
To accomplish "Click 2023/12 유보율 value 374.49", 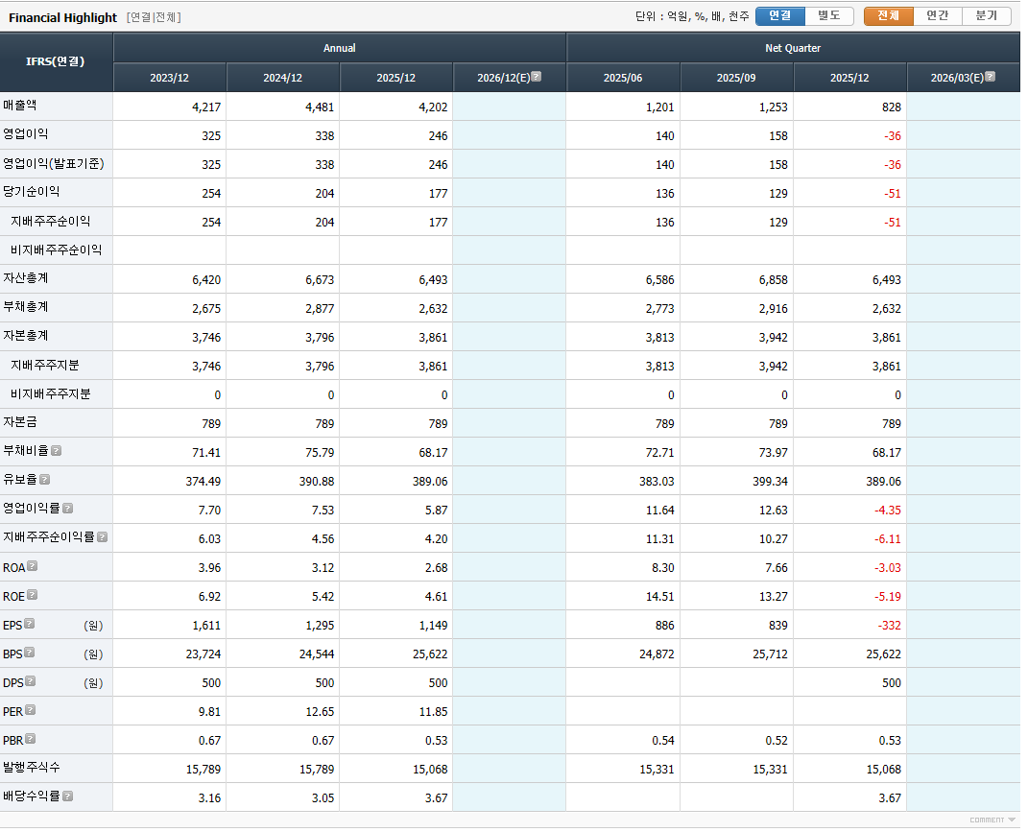I will pyautogui.click(x=203, y=481).
